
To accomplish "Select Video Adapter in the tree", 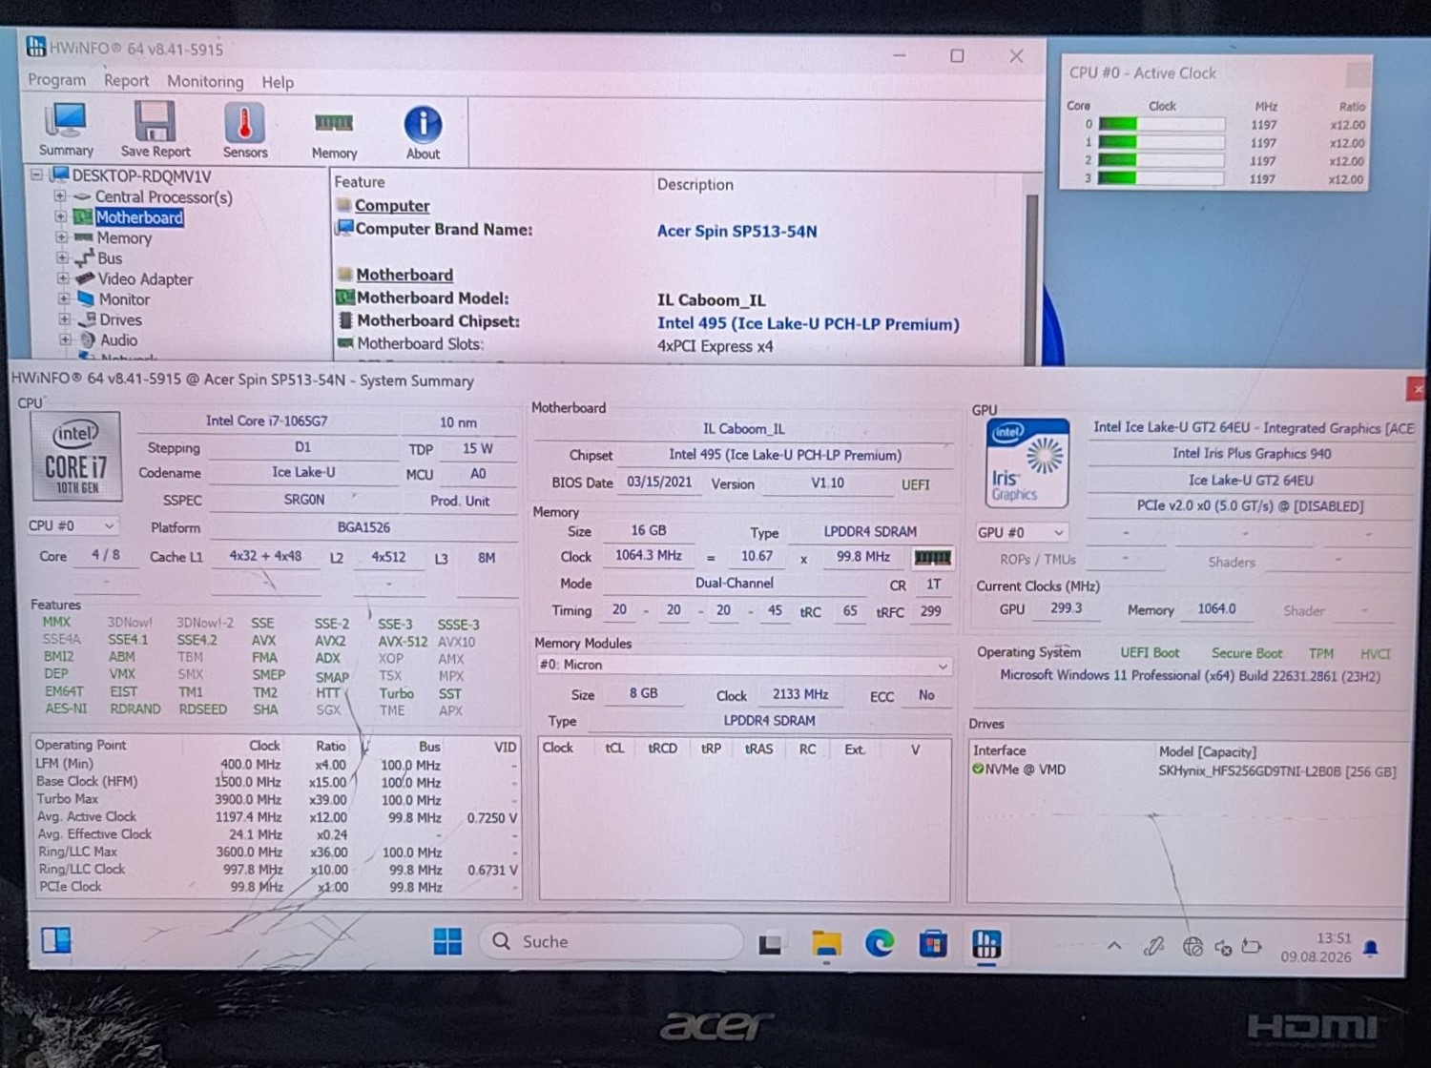I will [145, 279].
